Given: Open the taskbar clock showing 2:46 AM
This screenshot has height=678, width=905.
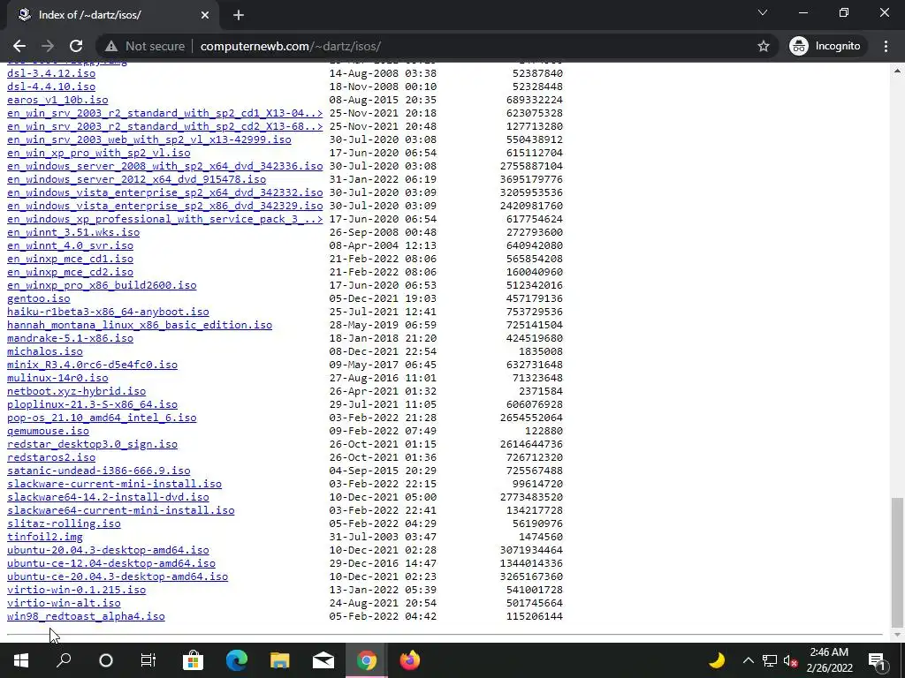Looking at the screenshot, I should [829, 660].
